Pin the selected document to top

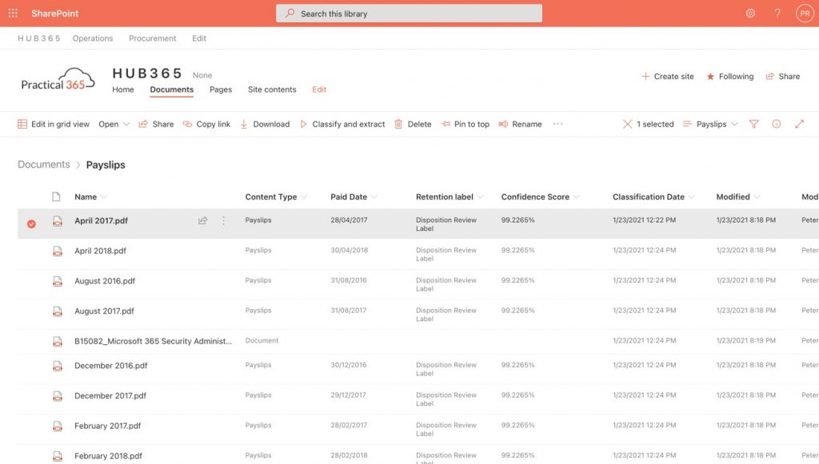click(x=445, y=124)
